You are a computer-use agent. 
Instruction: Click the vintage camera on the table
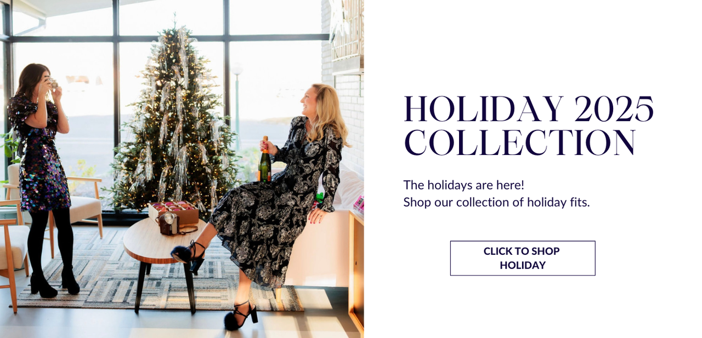170,223
